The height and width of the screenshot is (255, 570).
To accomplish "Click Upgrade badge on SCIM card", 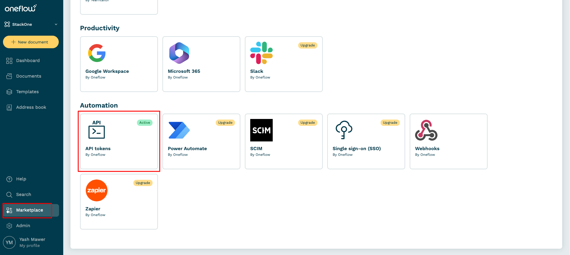I will pos(308,123).
